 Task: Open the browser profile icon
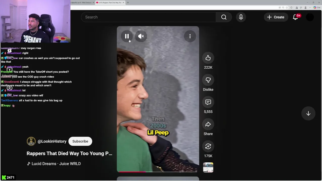305,8
